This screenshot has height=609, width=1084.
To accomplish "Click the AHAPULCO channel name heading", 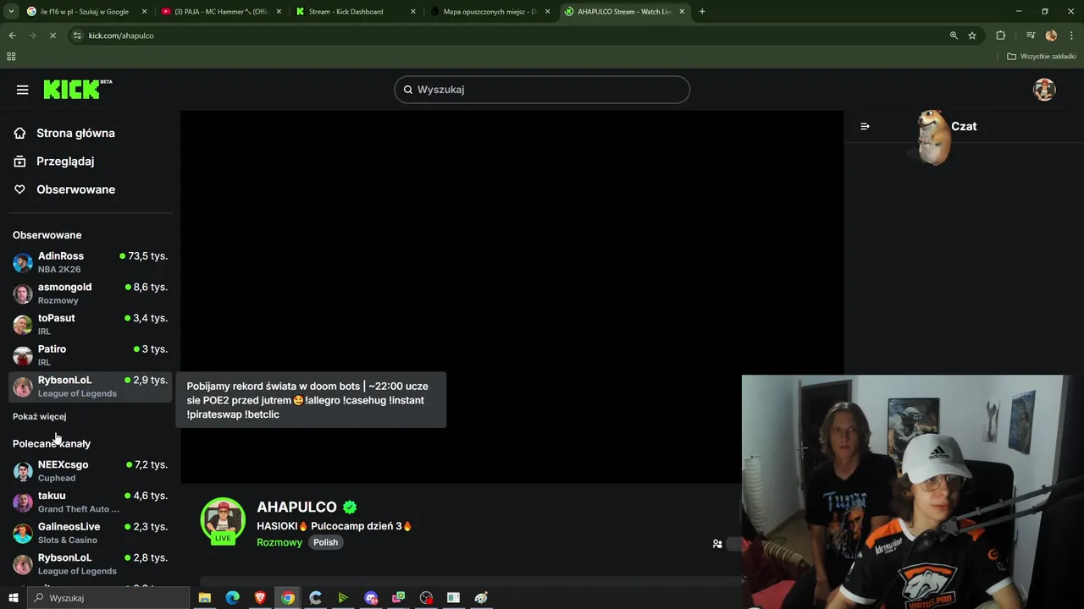I will click(296, 507).
